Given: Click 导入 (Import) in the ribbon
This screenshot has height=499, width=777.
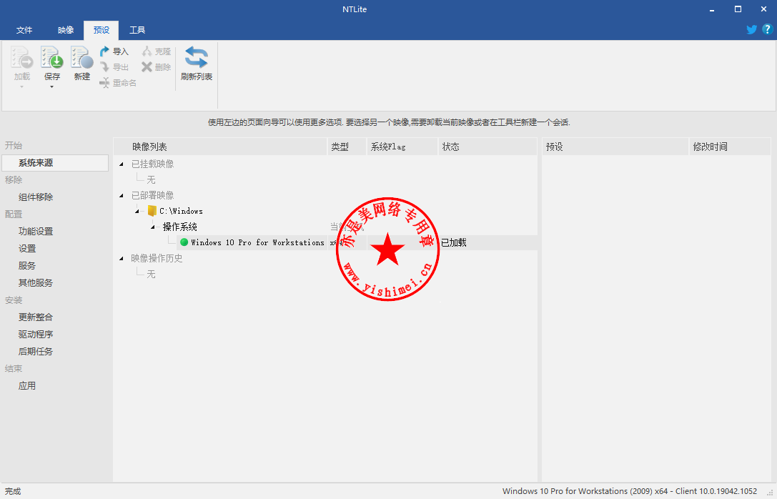Looking at the screenshot, I should point(114,51).
